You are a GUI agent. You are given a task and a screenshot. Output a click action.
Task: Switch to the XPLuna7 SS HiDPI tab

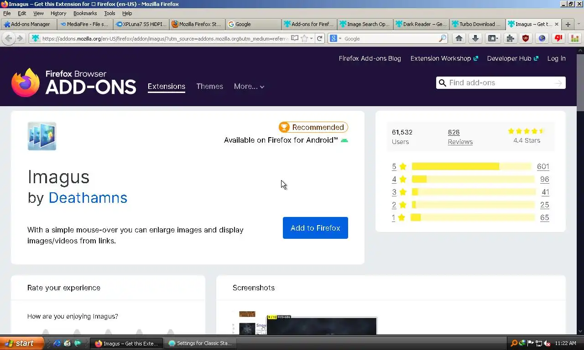pyautogui.click(x=141, y=24)
